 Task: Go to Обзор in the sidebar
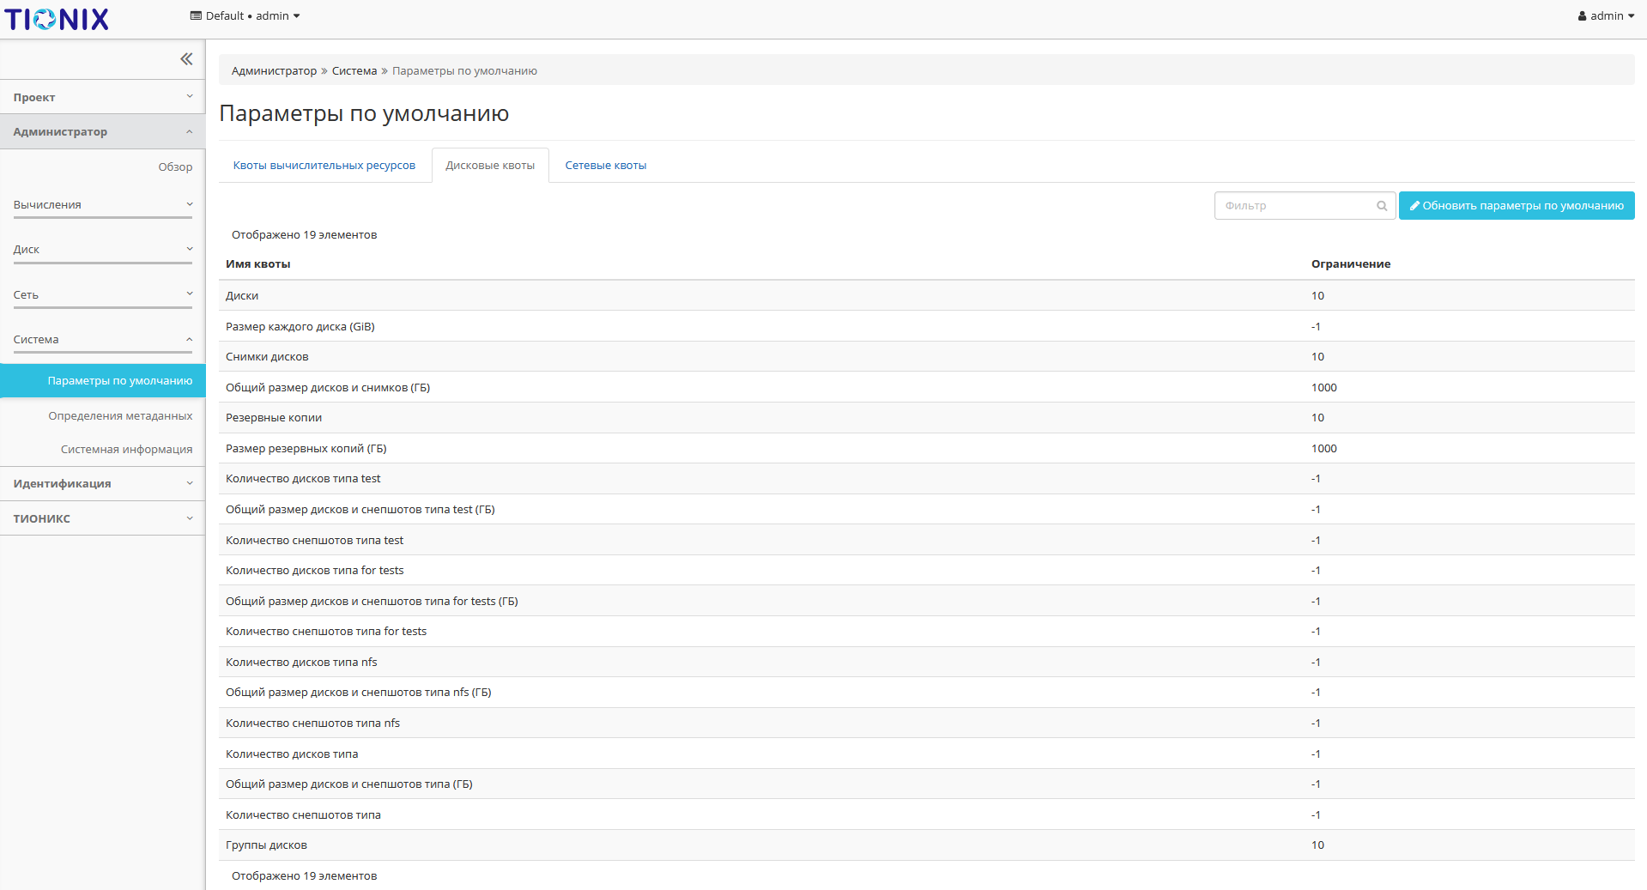(175, 167)
